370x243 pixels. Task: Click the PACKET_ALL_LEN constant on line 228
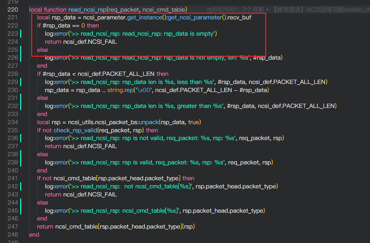point(126,74)
